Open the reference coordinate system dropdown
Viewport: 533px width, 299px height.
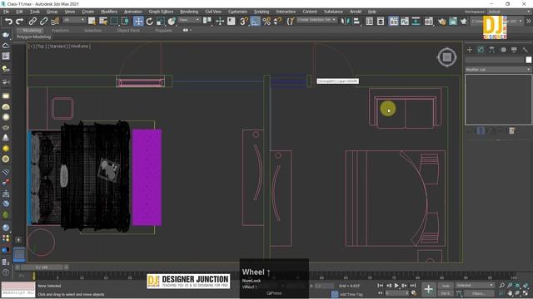[x=189, y=20]
